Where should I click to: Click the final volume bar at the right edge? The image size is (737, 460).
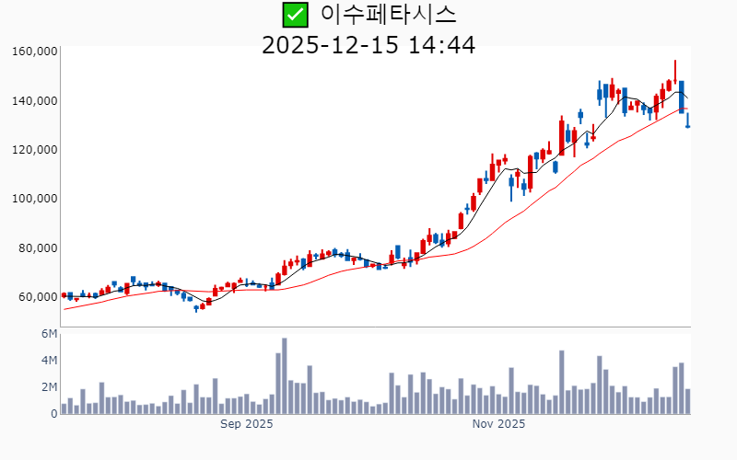(x=687, y=401)
